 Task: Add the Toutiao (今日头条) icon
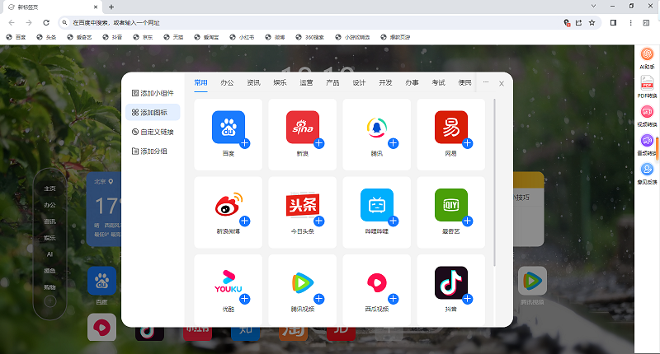point(319,221)
